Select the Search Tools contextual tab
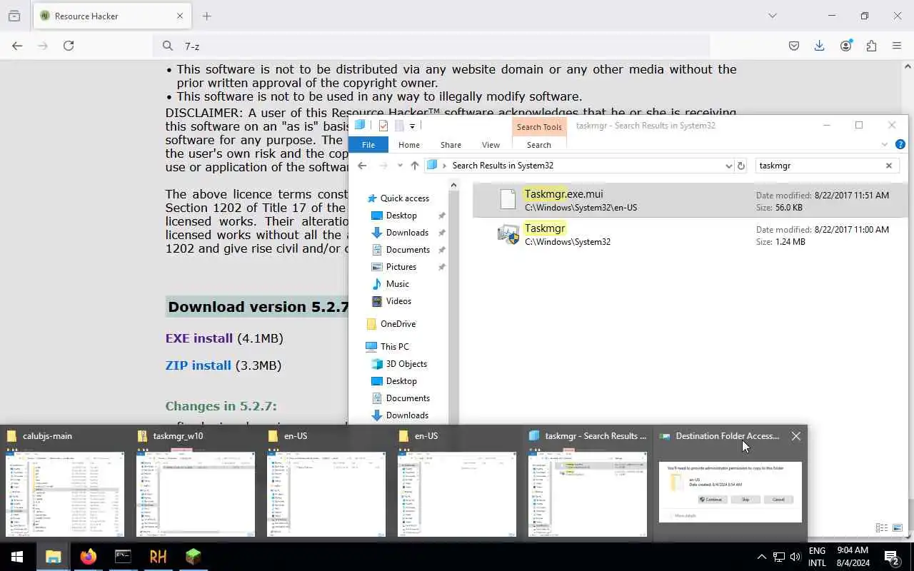The image size is (914, 571). pos(539,127)
